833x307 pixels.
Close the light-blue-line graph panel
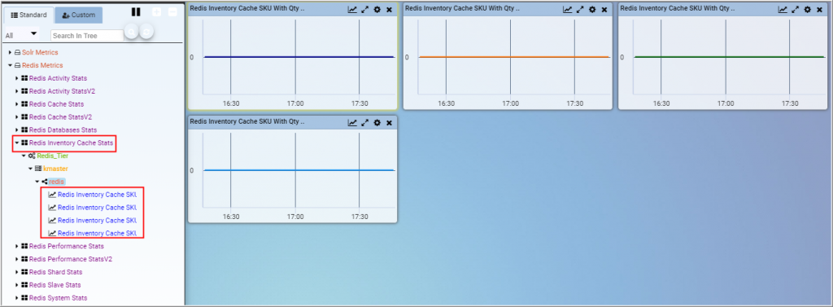[x=390, y=123]
